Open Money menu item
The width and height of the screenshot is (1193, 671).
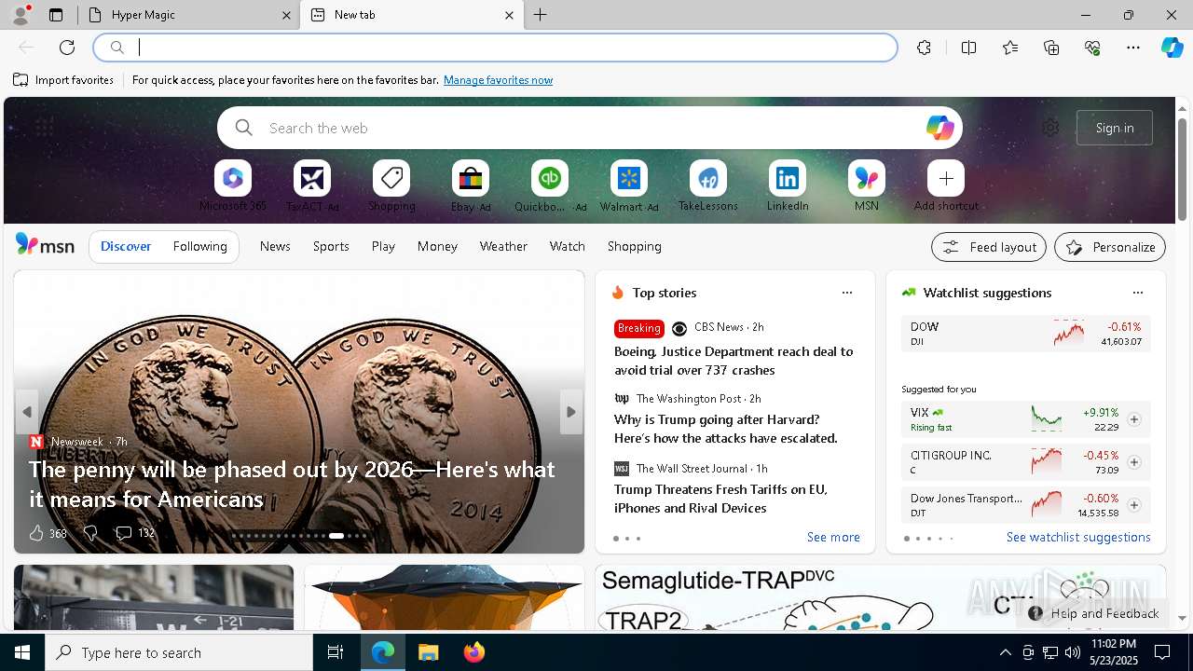(437, 246)
